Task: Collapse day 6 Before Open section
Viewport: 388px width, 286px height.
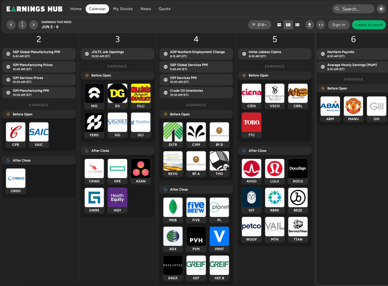Action: point(352,88)
